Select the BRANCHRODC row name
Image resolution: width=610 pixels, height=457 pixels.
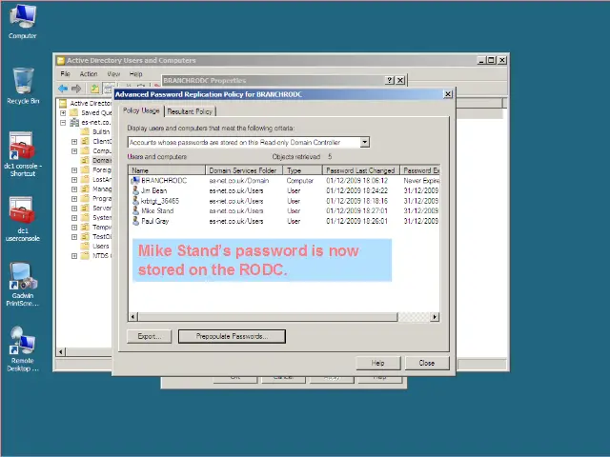point(164,181)
